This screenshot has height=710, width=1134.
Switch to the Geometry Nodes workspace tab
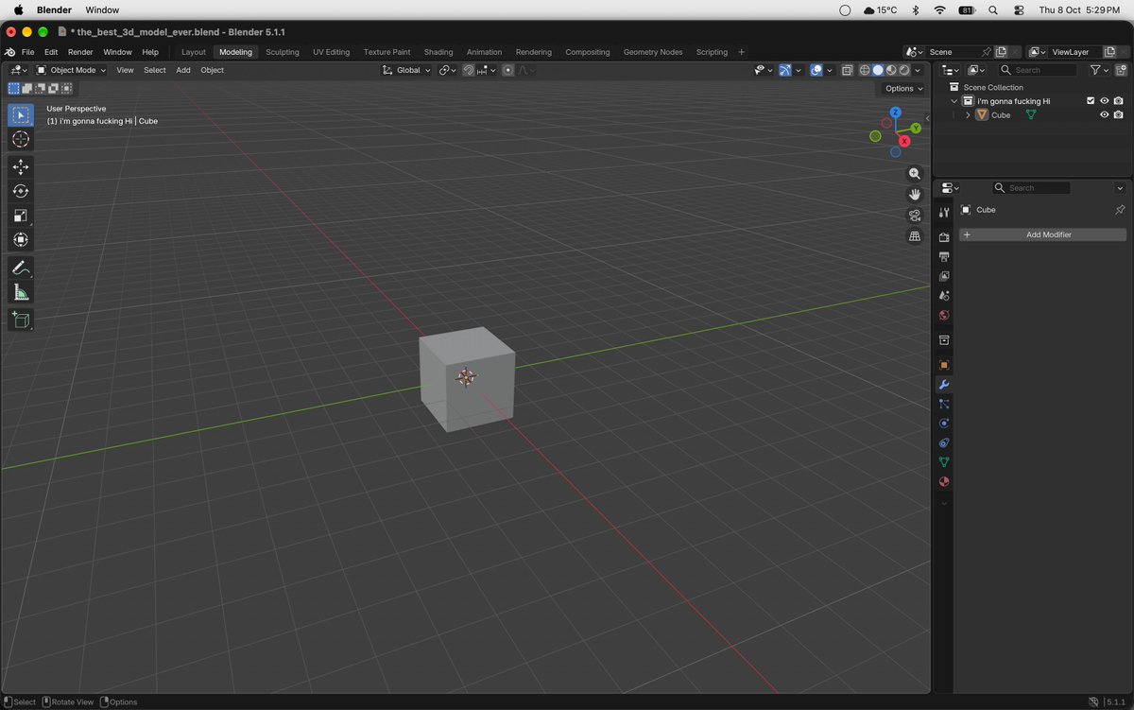pyautogui.click(x=653, y=52)
